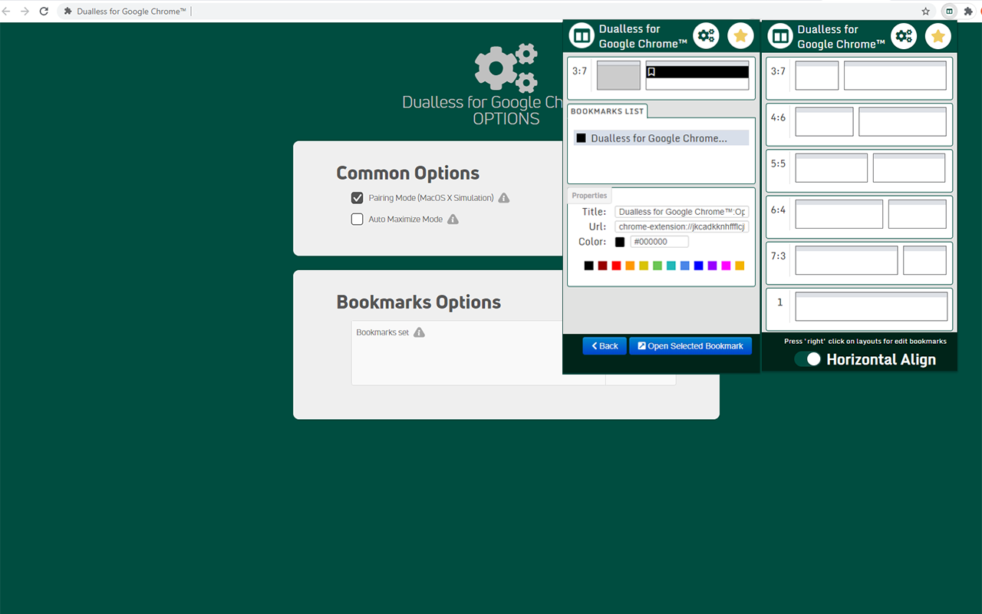Viewport: 982px width, 614px height.
Task: Click the current color swatch beside Color label
Action: click(620, 242)
